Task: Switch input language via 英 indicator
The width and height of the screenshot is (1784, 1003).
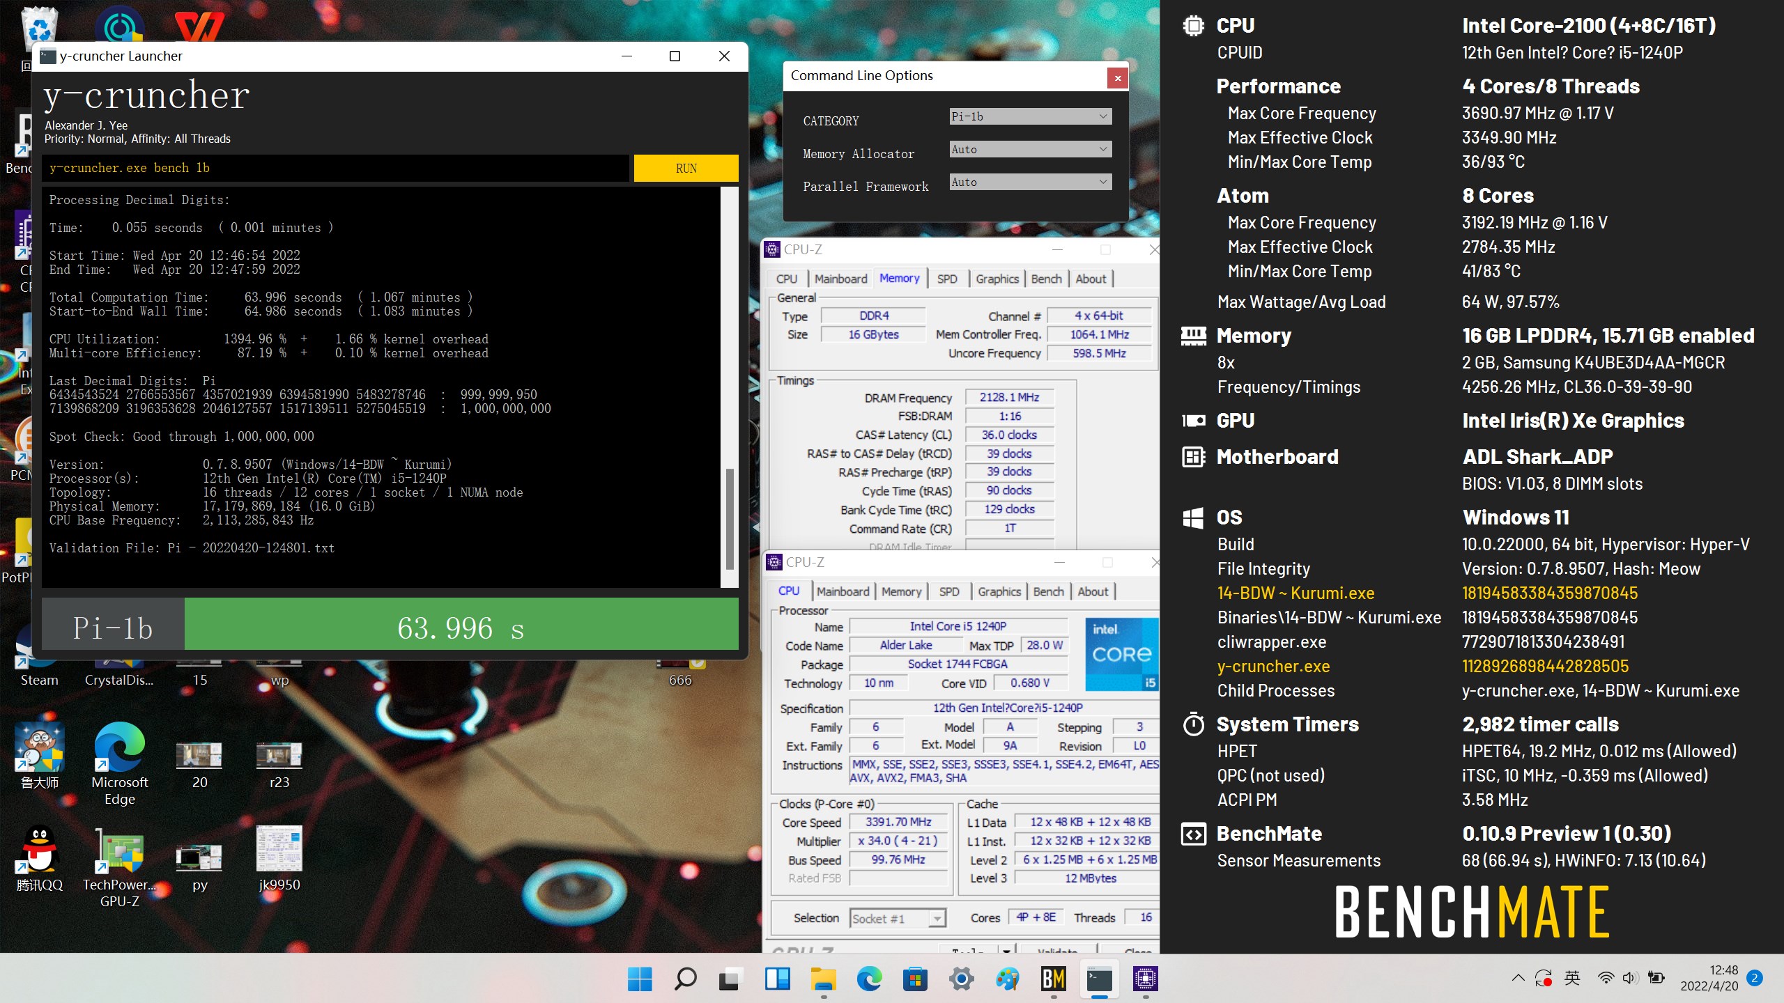Action: pyautogui.click(x=1572, y=978)
